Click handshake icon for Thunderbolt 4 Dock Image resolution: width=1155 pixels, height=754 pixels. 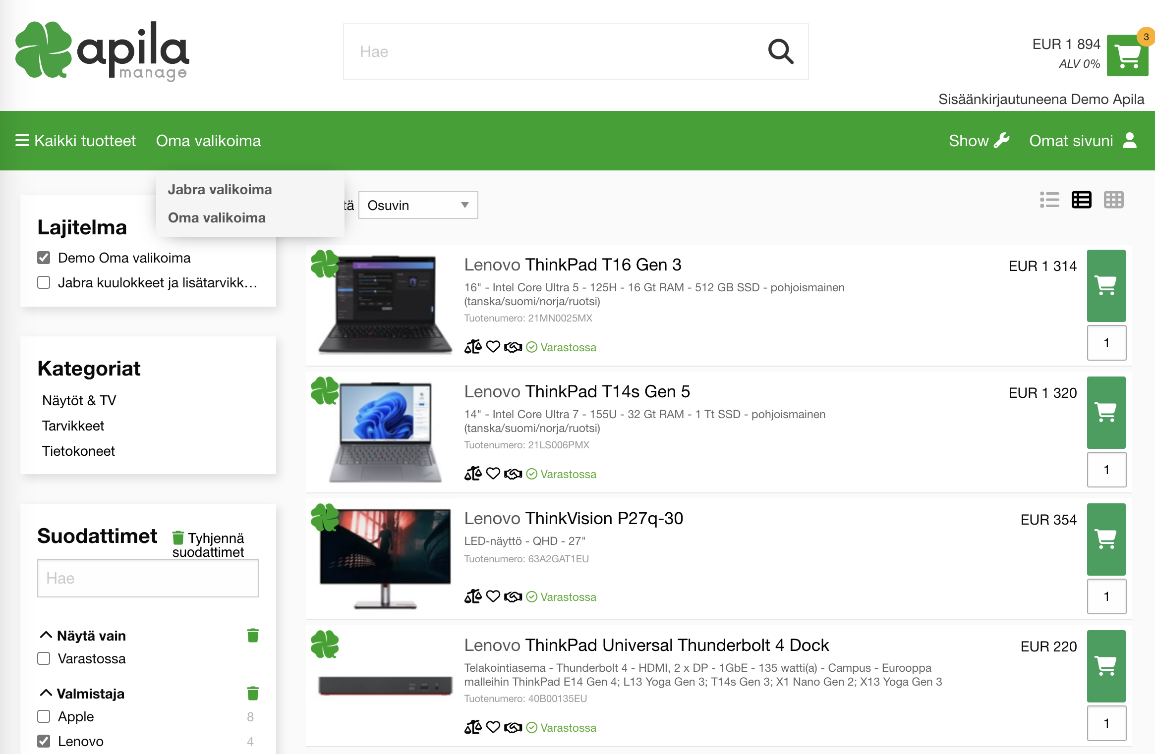513,728
